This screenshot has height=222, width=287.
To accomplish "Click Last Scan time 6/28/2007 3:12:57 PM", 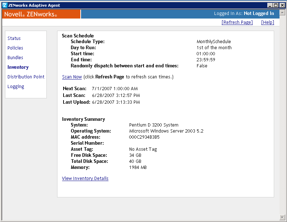I will [x=116, y=95].
